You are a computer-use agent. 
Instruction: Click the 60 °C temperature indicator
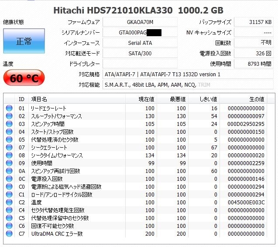tap(24, 78)
